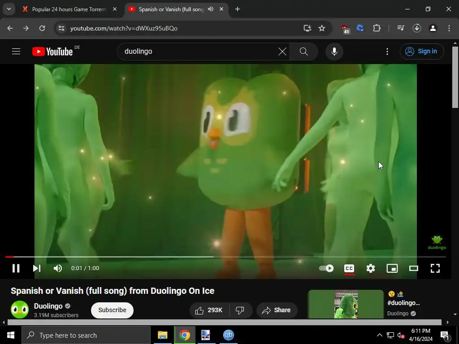Viewport: 459px width, 344px height.
Task: Open Extensions puzzle menu
Action: [x=377, y=28]
